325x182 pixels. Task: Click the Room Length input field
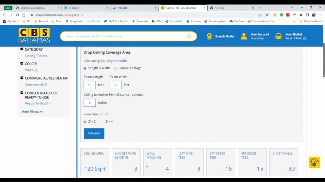[90, 85]
